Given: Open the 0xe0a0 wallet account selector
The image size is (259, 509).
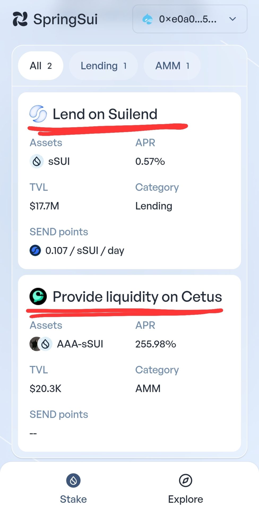Looking at the screenshot, I should [188, 19].
